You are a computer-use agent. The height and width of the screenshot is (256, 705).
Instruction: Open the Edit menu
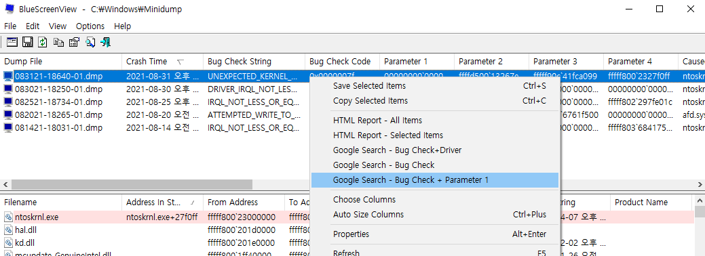[33, 26]
